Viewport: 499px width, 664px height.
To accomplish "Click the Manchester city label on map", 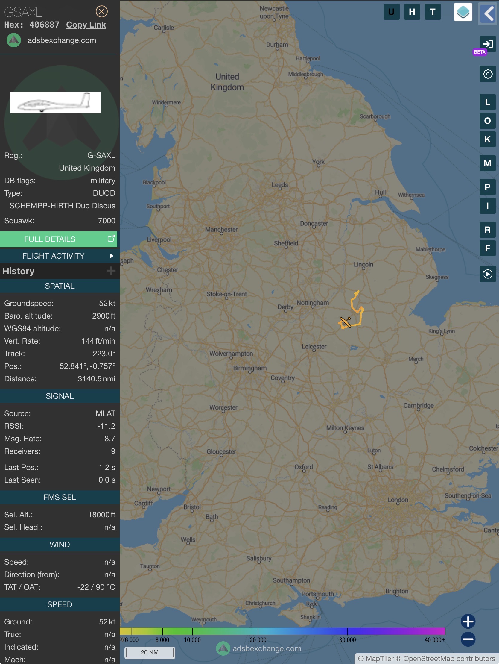I will coord(221,229).
